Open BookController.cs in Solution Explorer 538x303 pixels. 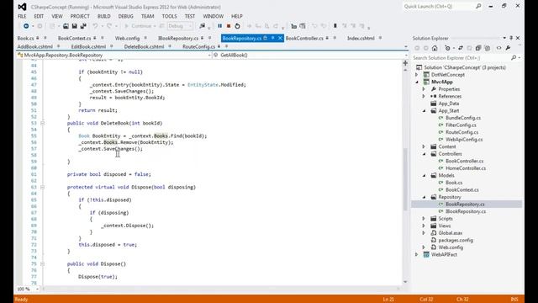coord(465,161)
